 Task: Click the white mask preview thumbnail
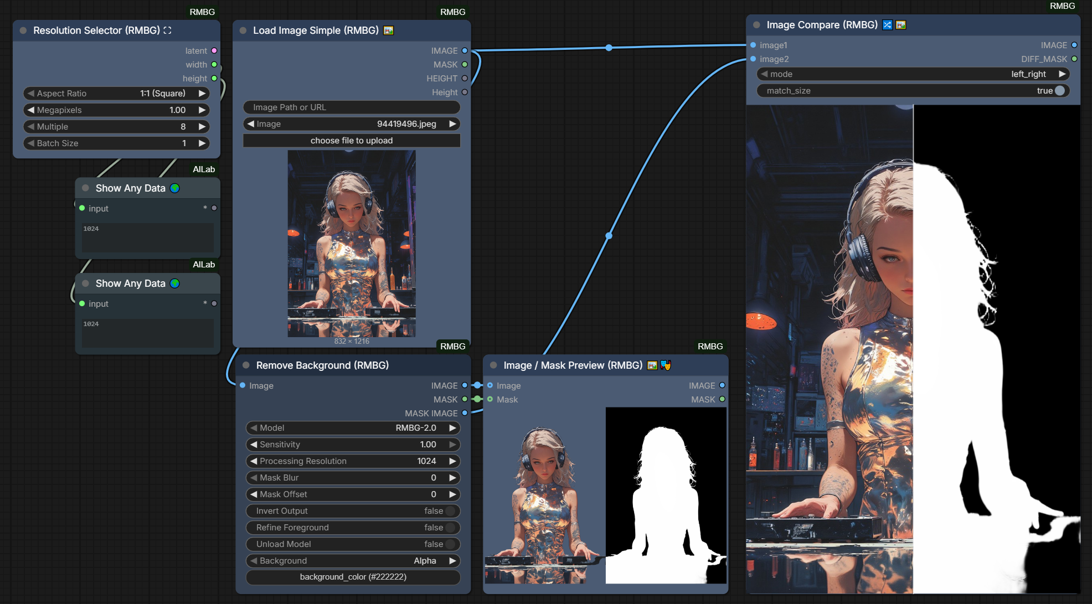click(666, 495)
